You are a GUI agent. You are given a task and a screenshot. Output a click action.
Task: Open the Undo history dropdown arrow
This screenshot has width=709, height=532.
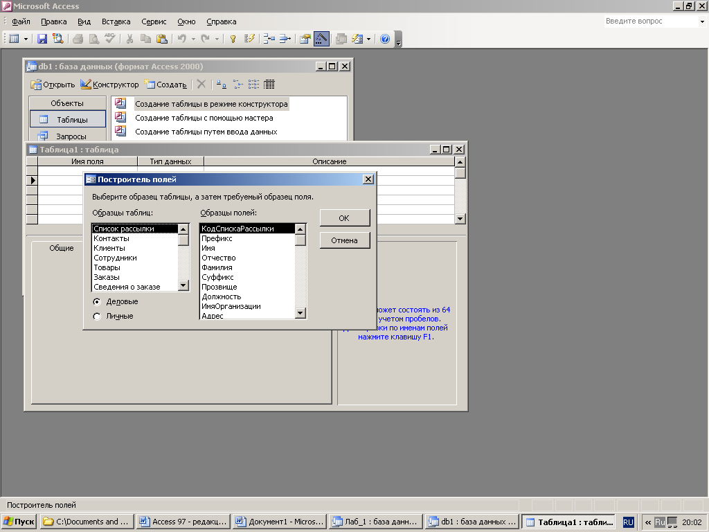[x=193, y=39]
